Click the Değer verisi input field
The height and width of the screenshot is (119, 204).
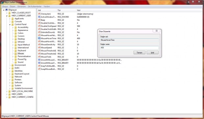click(x=129, y=48)
